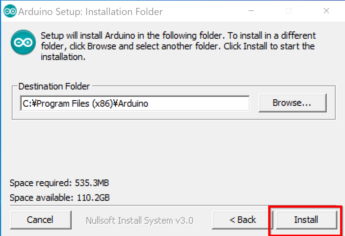Click the Arduino icon in the title bar

[10, 11]
